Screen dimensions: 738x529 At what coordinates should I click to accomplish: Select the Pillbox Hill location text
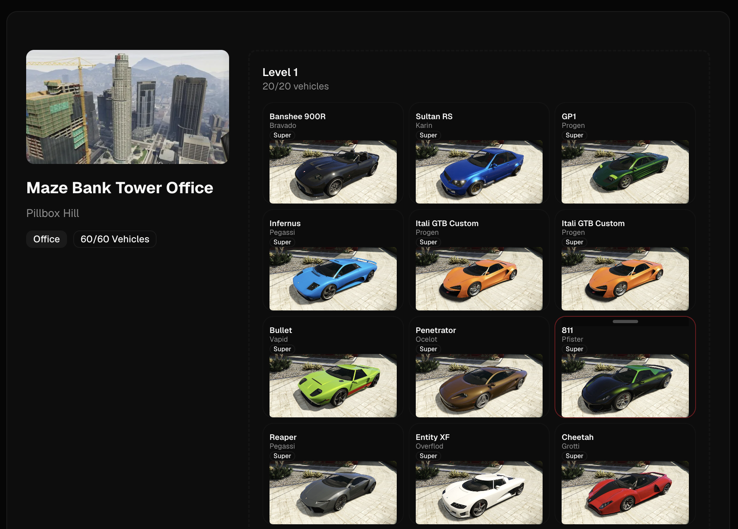(53, 213)
